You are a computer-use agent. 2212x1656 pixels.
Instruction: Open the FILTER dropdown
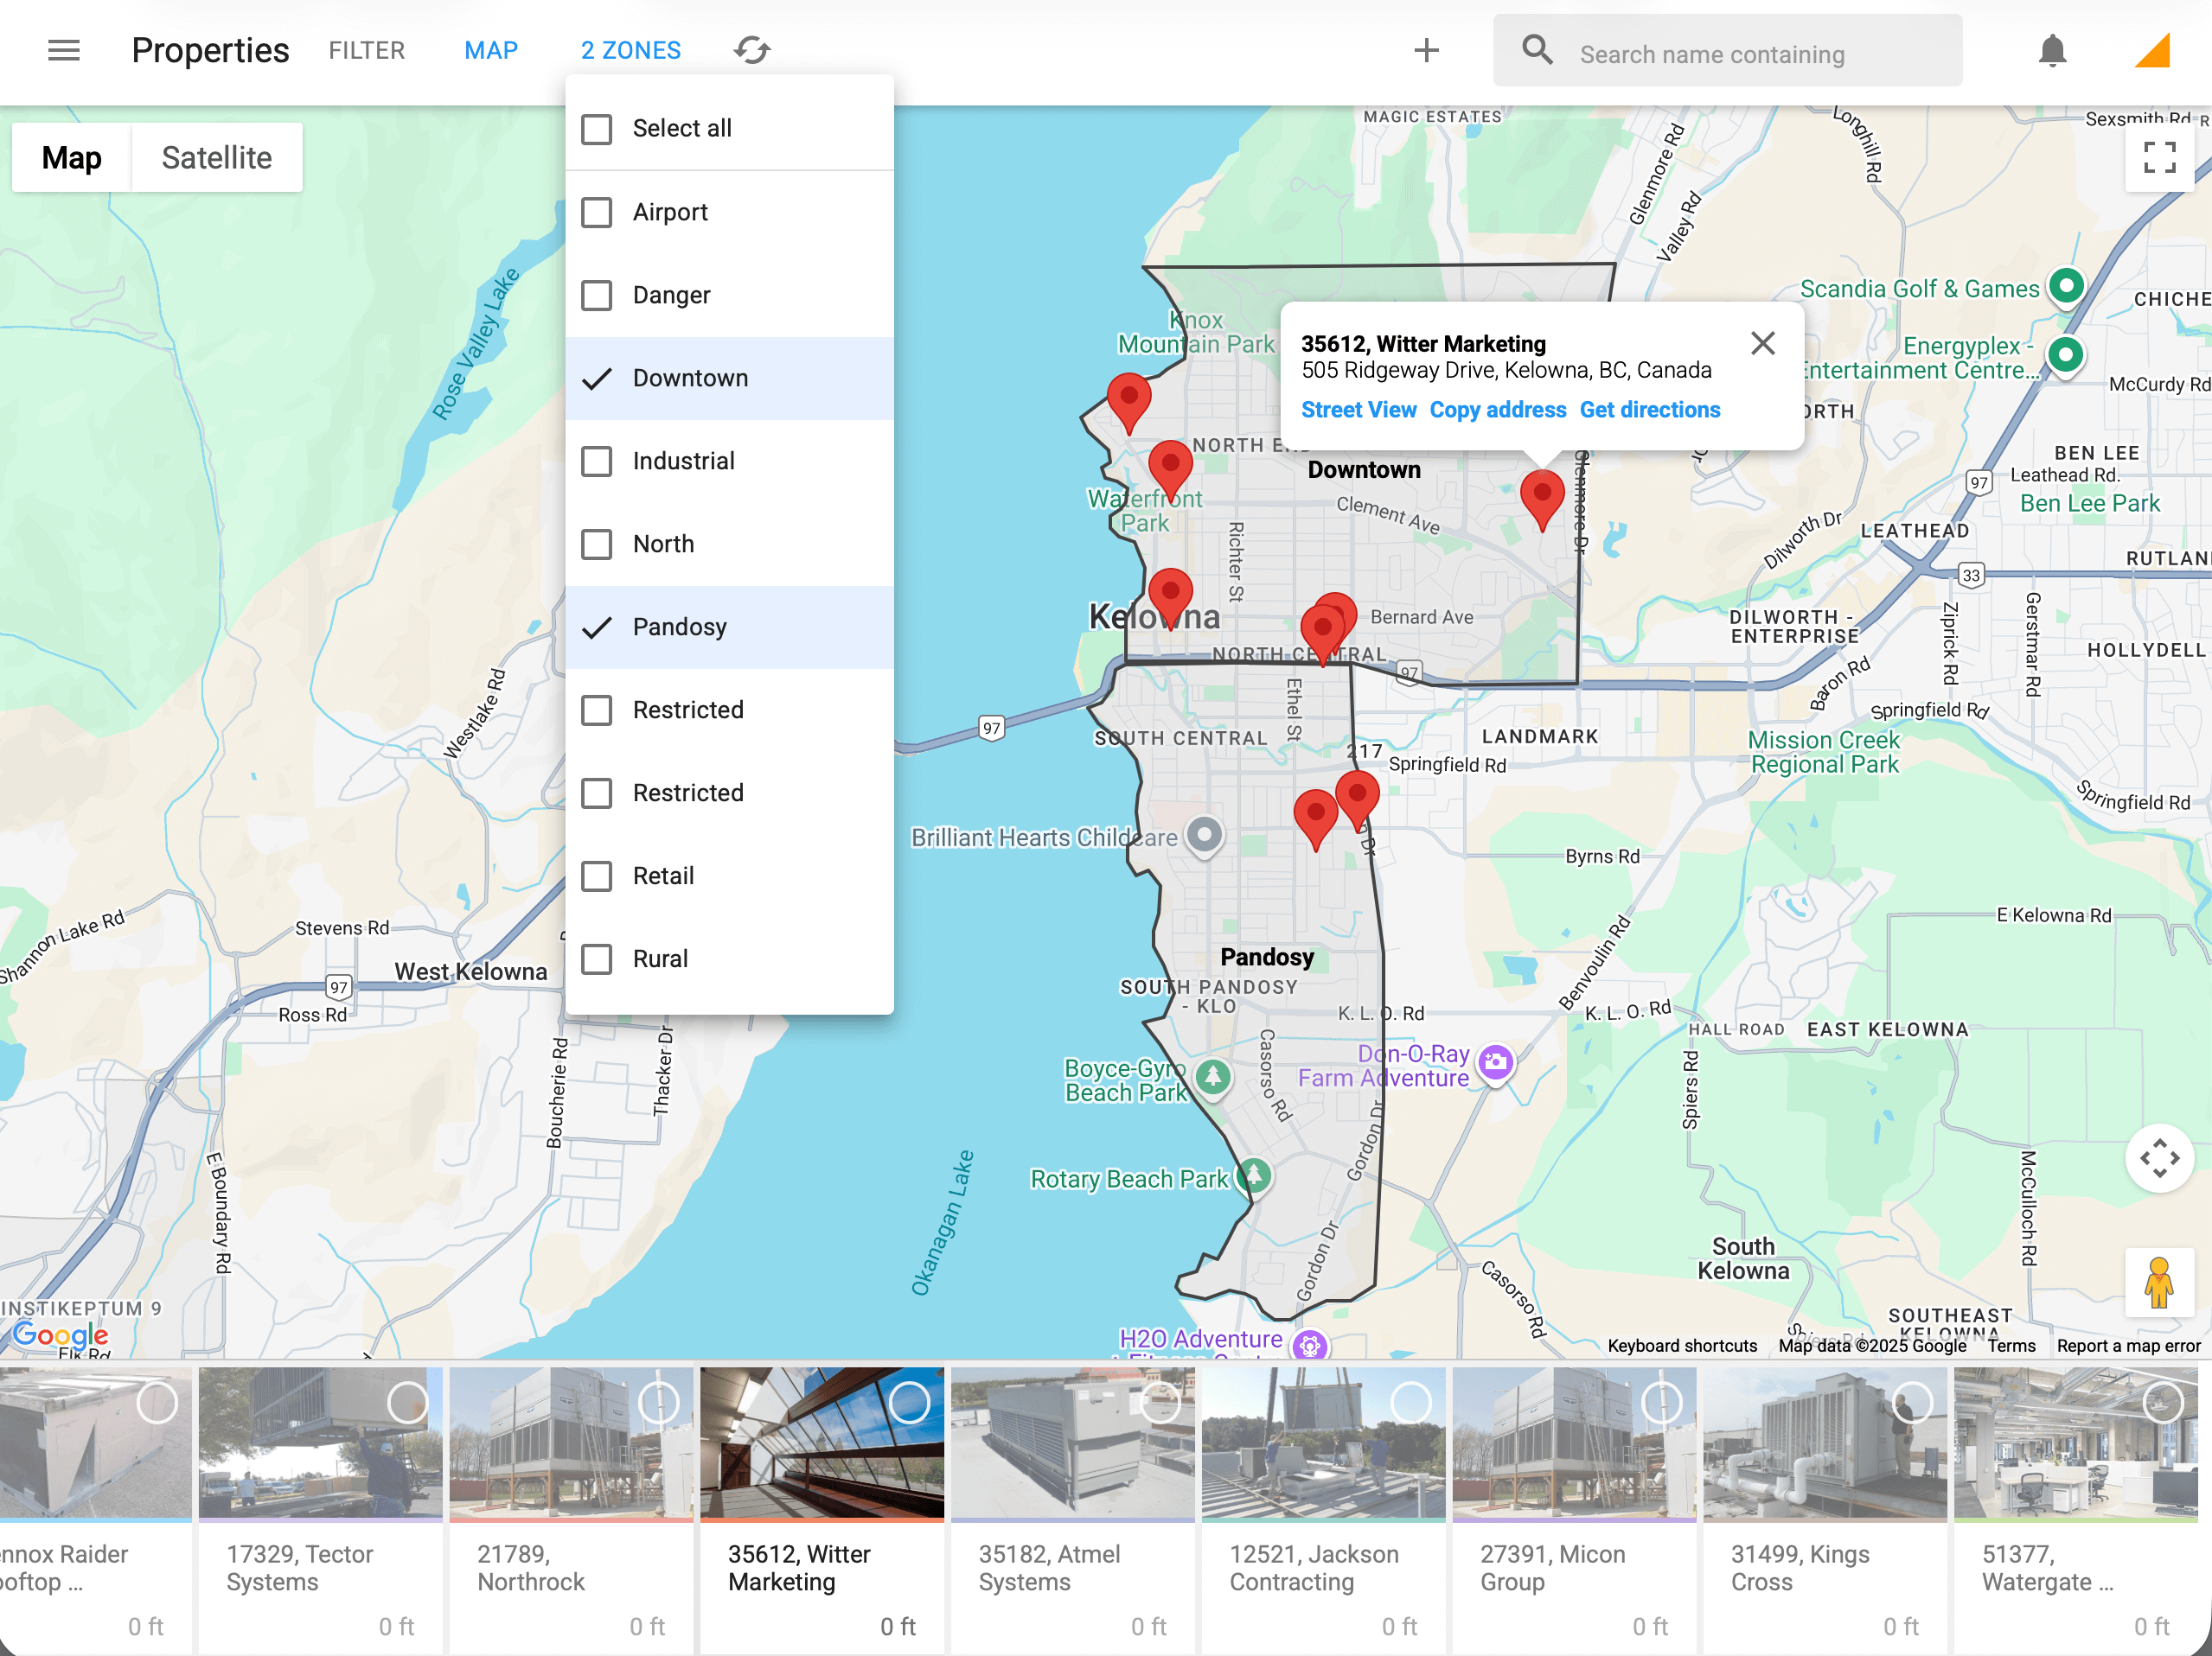(366, 50)
